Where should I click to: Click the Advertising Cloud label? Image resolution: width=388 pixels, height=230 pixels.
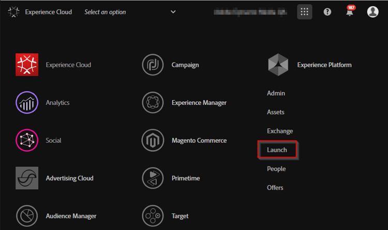69,178
